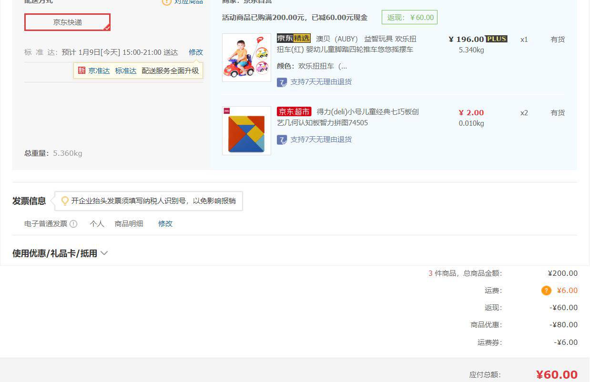Click 商品优惠 -¥80.00 value
Screen dimensions: 590x382
(563, 325)
